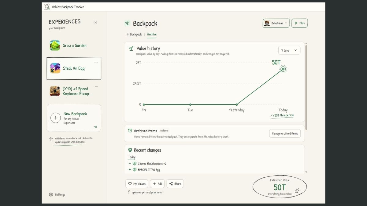
Task: Select the Today data point on the chart
Action: tap(283, 69)
